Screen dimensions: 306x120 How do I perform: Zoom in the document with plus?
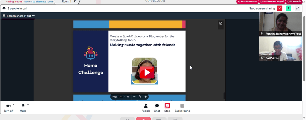pos(146,97)
